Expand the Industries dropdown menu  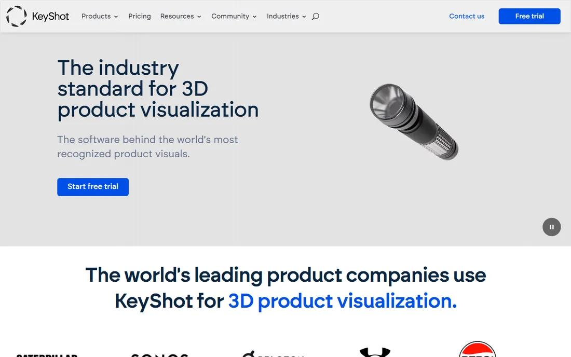click(286, 17)
